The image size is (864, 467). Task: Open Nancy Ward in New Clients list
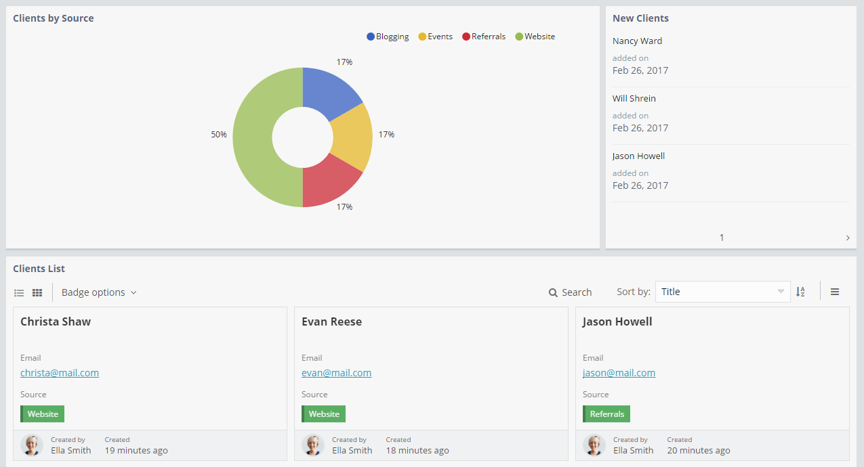pyautogui.click(x=637, y=41)
